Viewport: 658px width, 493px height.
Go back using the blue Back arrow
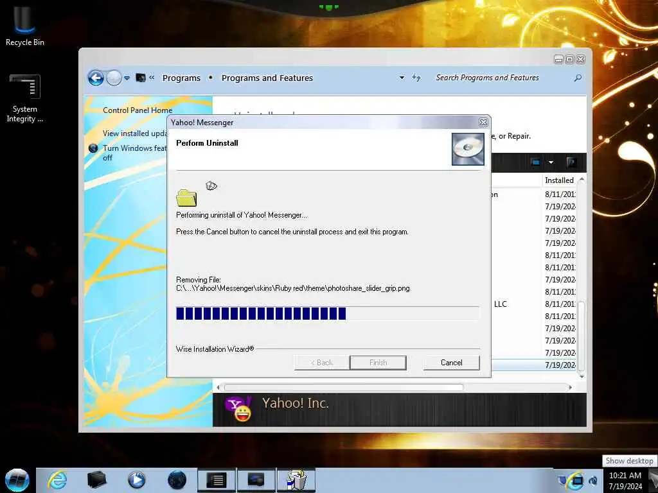pos(96,78)
